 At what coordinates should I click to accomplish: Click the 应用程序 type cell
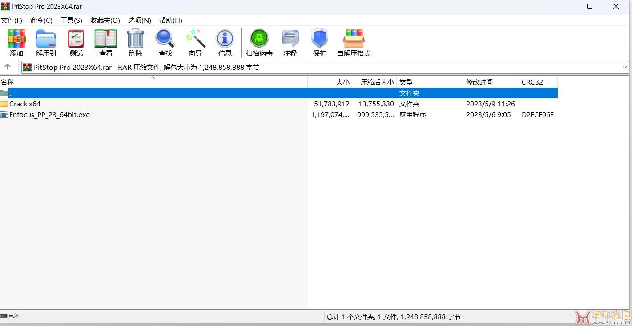(x=413, y=114)
